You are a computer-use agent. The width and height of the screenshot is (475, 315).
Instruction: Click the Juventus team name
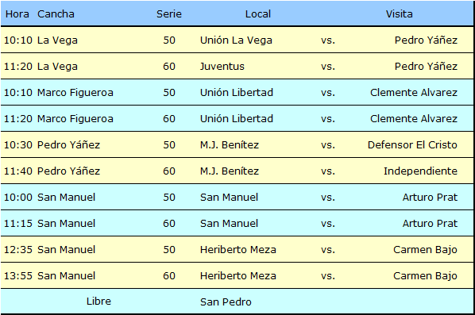(x=222, y=67)
